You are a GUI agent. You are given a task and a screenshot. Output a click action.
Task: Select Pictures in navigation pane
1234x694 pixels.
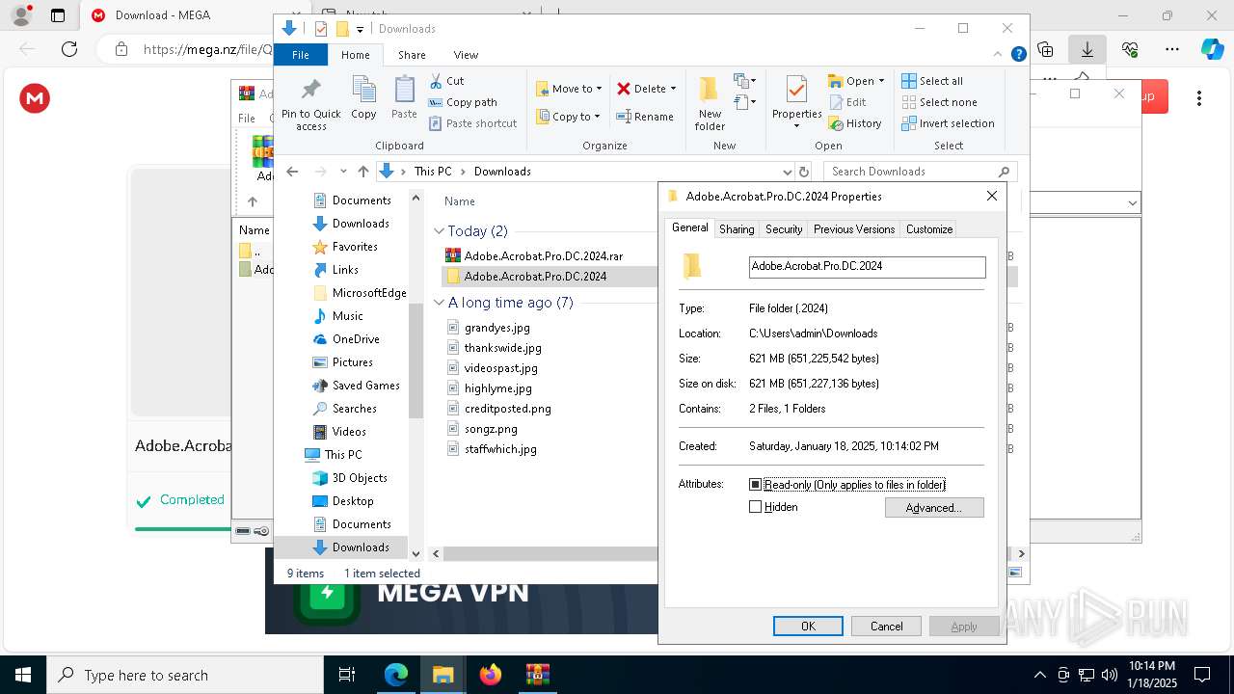point(353,362)
